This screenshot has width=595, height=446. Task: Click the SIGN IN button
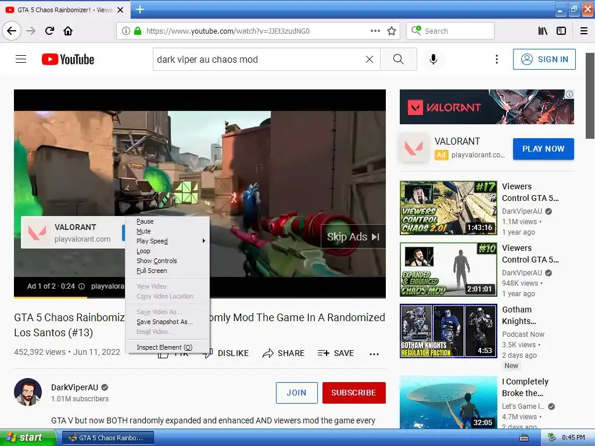tap(544, 59)
